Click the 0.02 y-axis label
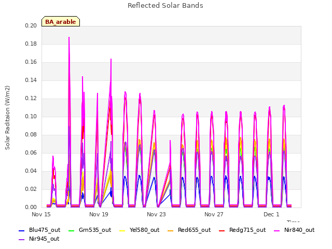 (31, 189)
